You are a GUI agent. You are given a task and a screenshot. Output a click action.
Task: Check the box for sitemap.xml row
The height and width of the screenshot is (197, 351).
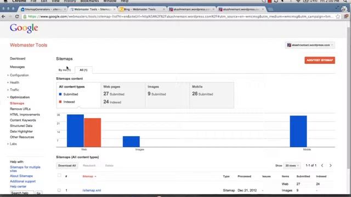(59, 190)
